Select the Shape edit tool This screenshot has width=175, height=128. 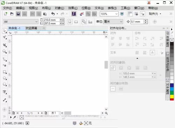[5, 37]
